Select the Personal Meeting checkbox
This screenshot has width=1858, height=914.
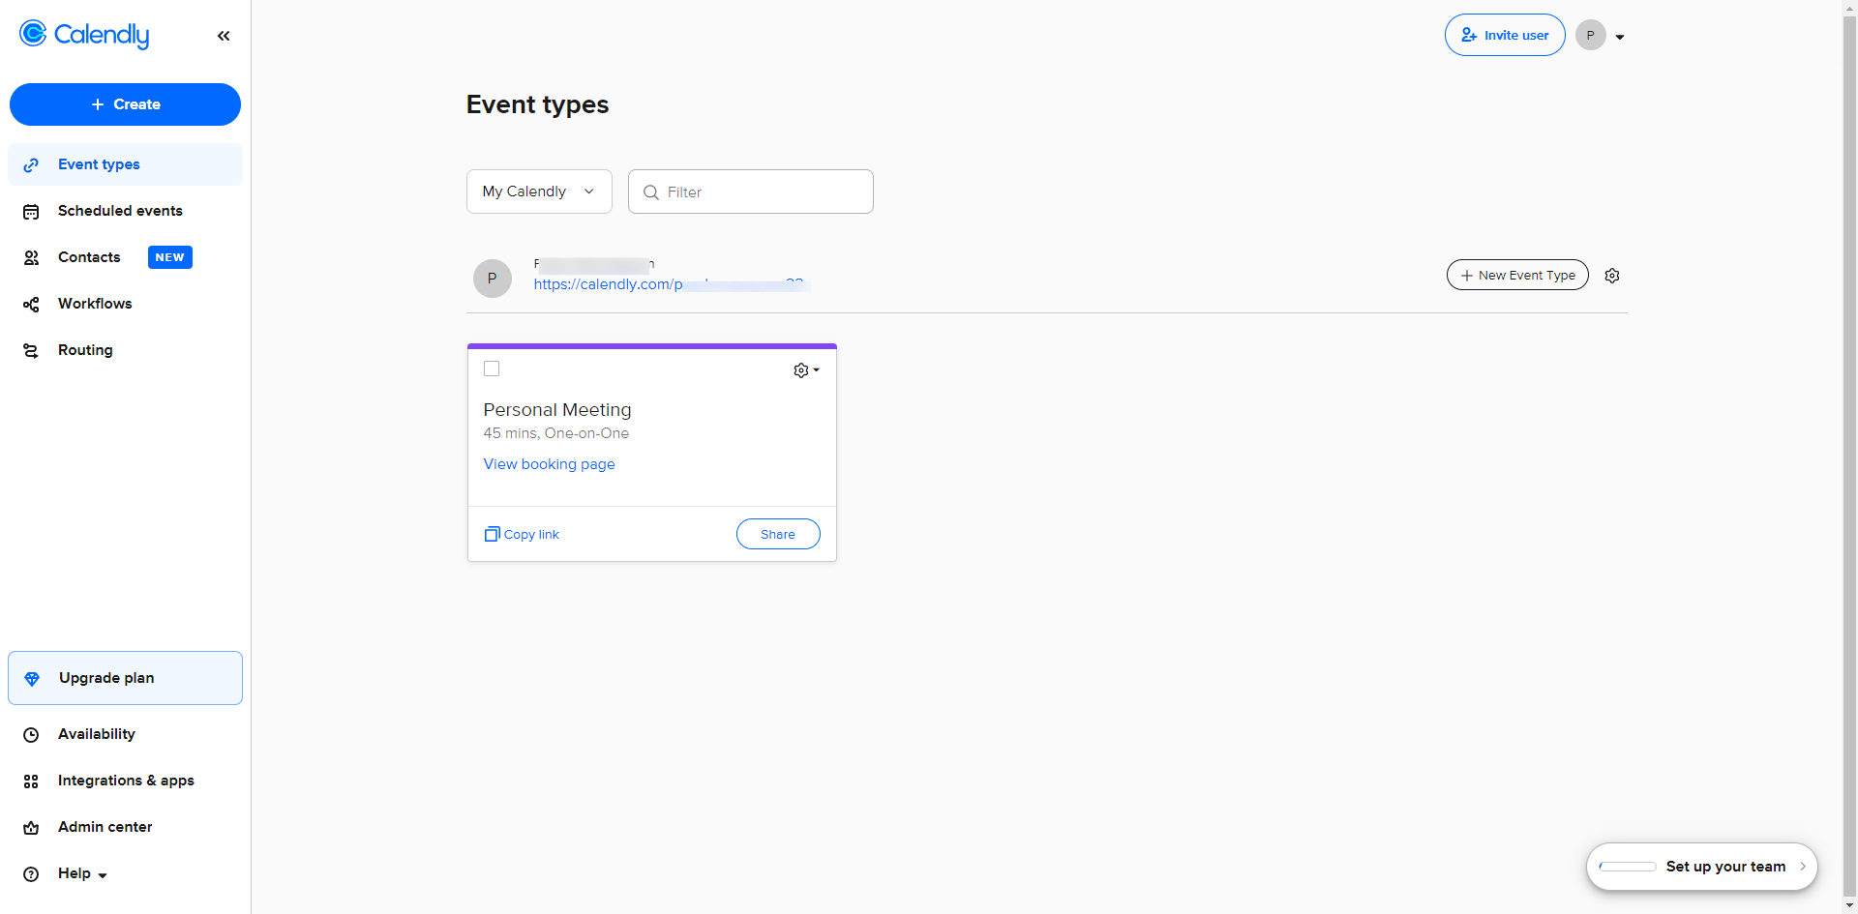pyautogui.click(x=492, y=369)
